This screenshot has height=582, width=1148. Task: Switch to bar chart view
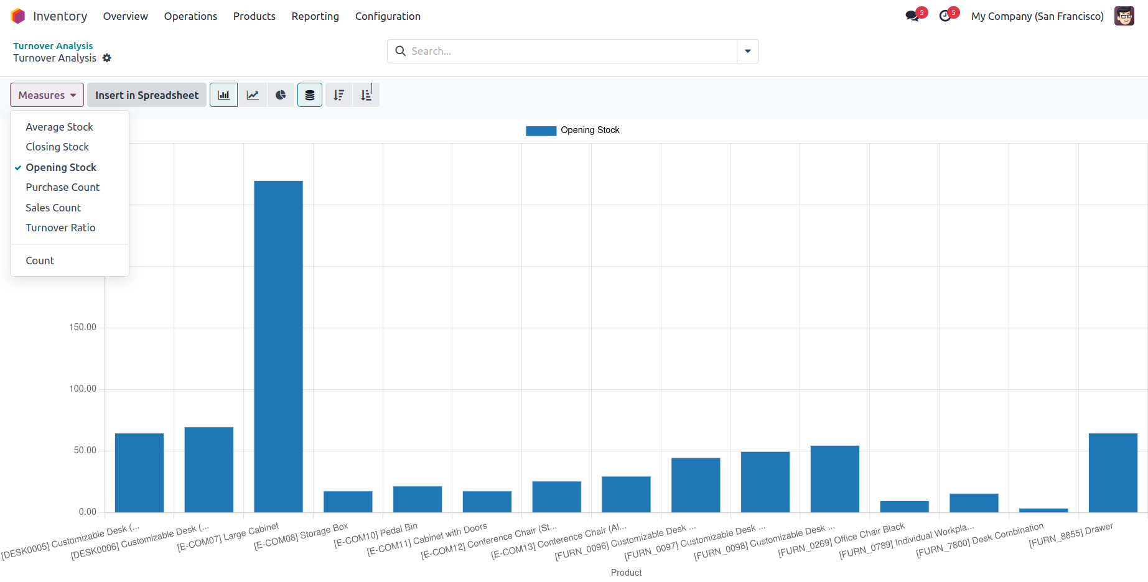[x=223, y=95]
